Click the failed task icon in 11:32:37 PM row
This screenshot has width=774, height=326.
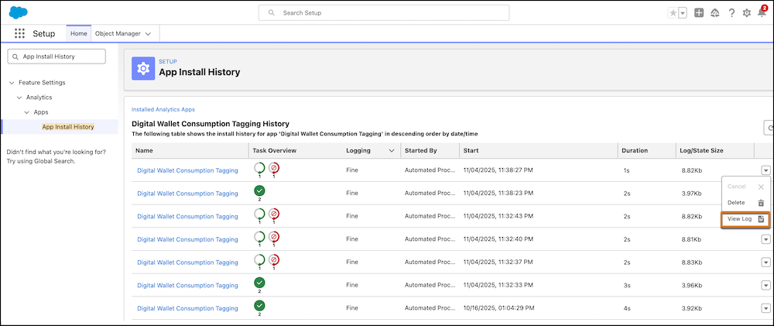click(x=274, y=260)
